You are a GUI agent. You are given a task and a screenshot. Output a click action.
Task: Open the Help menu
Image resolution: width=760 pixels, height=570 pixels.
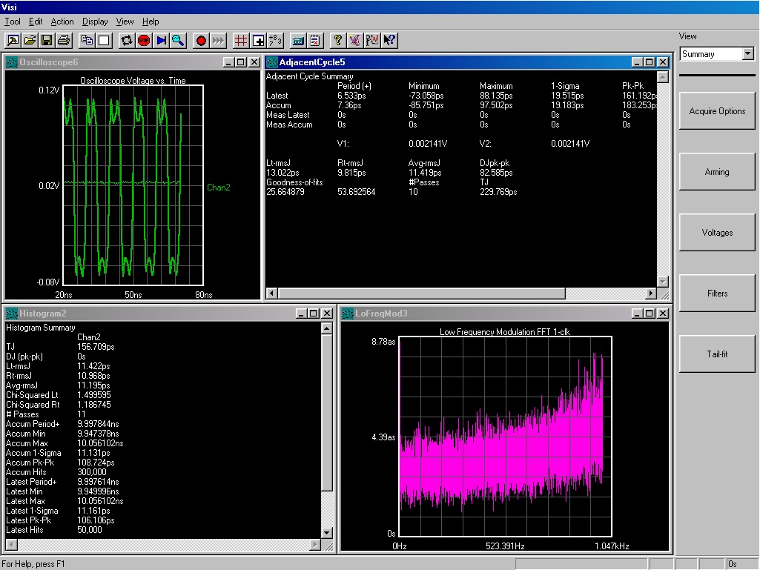click(151, 21)
